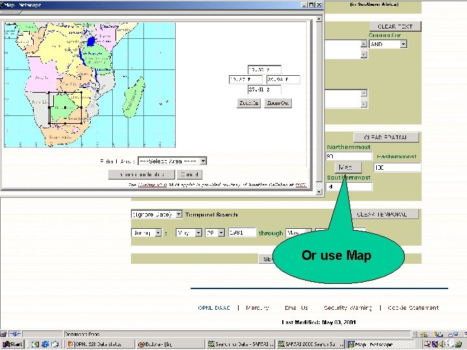Open the Mercury footer link
The height and width of the screenshot is (350, 467).
coord(257,308)
